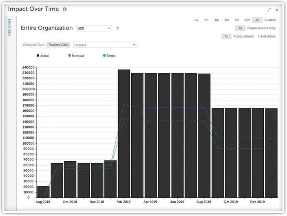287x216 pixels.
Task: Select the 1m time range
Action: click(206, 20)
